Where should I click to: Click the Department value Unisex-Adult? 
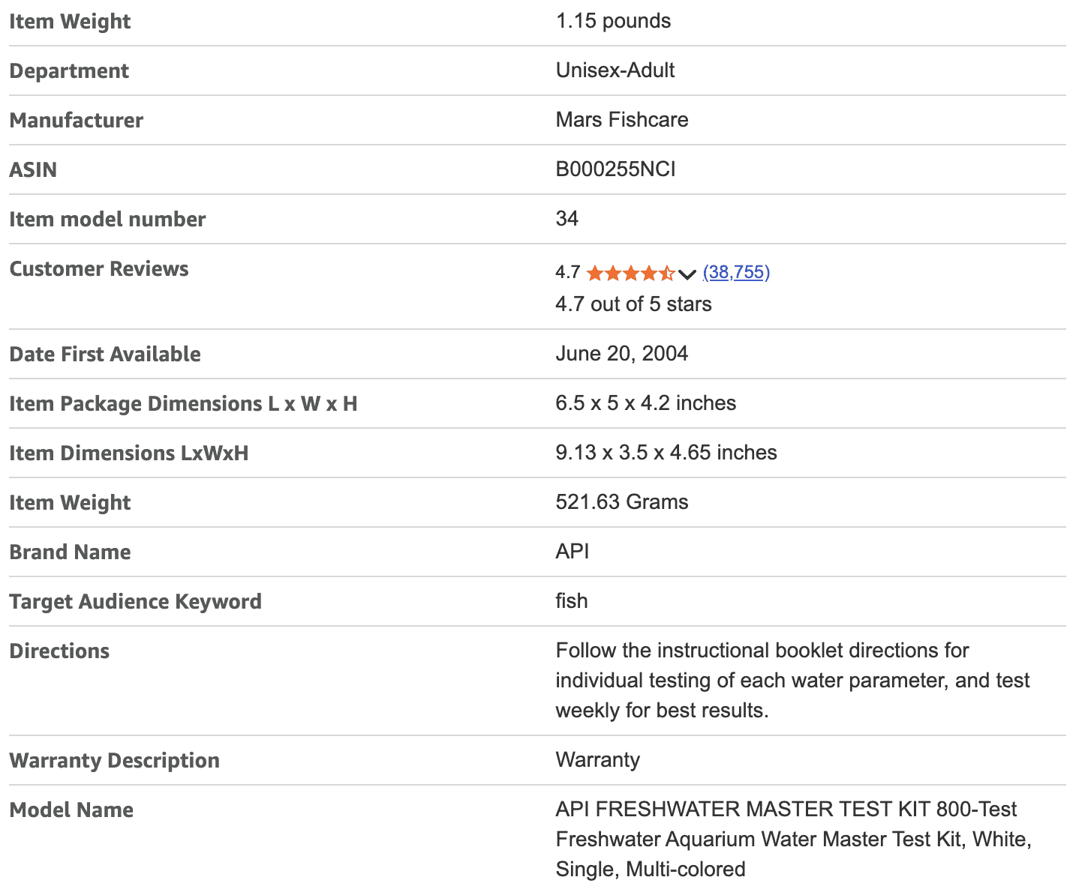[x=615, y=70]
